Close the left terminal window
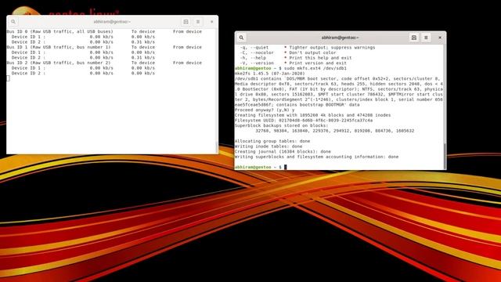Screen dimensions: 501x282 [x=212, y=22]
